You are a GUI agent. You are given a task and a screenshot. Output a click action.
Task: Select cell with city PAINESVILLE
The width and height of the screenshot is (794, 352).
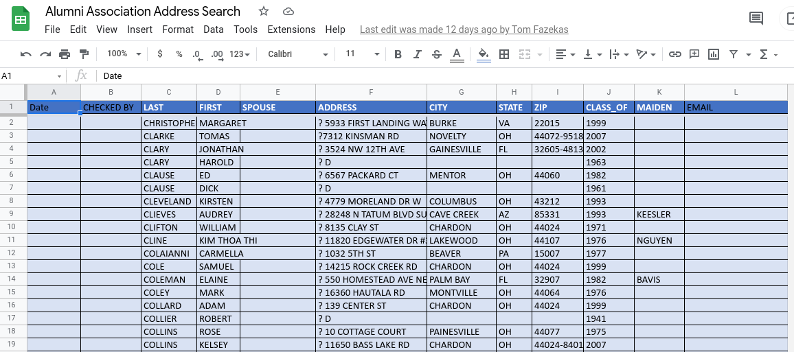pyautogui.click(x=462, y=332)
